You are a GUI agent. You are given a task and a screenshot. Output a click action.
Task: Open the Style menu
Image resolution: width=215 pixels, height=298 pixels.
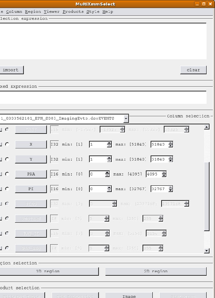click(x=93, y=12)
